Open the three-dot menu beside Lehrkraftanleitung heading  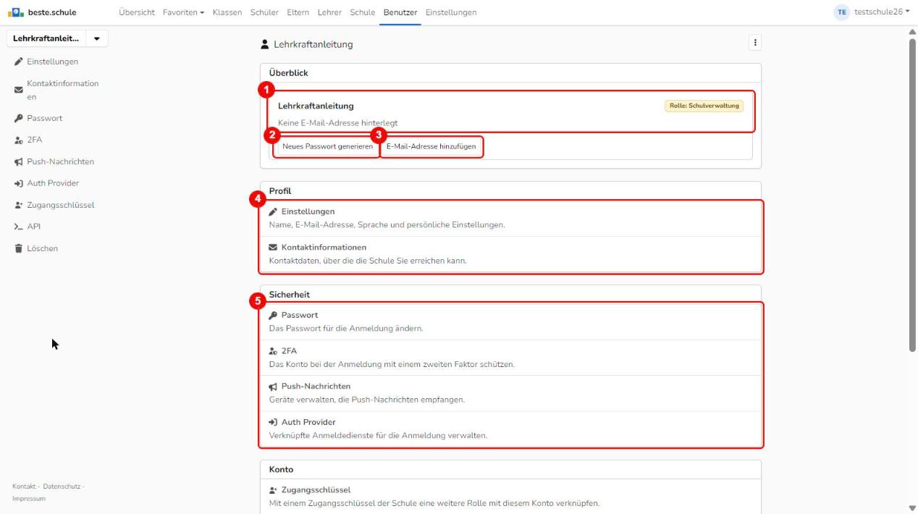(x=756, y=43)
